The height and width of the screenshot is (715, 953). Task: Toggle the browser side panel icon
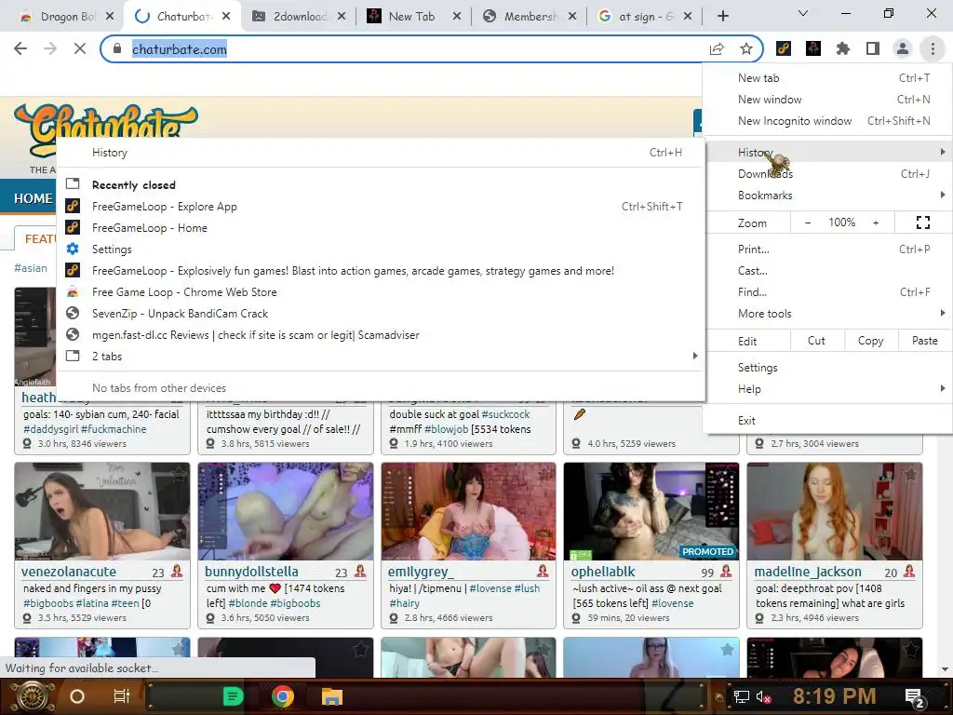(873, 48)
